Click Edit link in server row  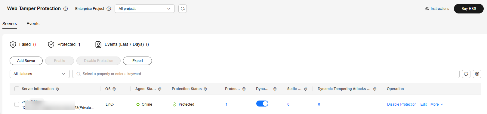tap(424, 104)
